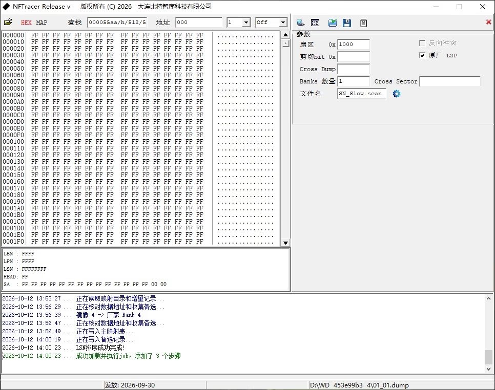Click the laptop scan icon in right toolbar
Image resolution: width=495 pixels, height=390 pixels.
[x=300, y=23]
